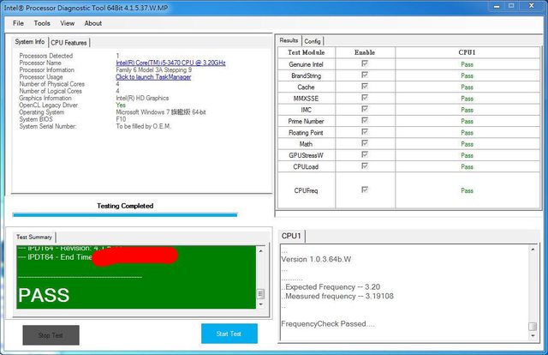Toggle the GPUStressW enable checkbox
The image size is (548, 355).
(x=365, y=155)
